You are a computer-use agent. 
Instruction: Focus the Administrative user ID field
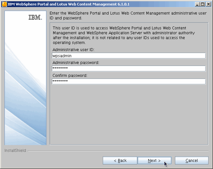(129, 56)
